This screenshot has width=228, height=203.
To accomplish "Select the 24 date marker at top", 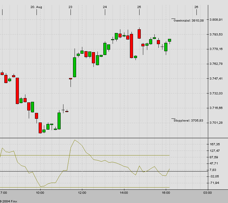I will point(105,7).
